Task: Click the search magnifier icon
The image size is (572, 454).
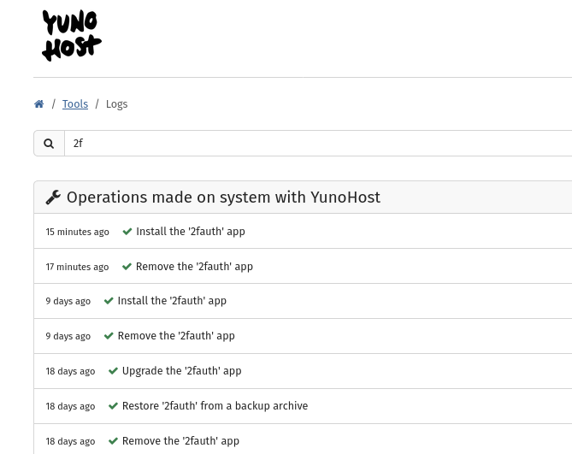Action: click(x=49, y=144)
